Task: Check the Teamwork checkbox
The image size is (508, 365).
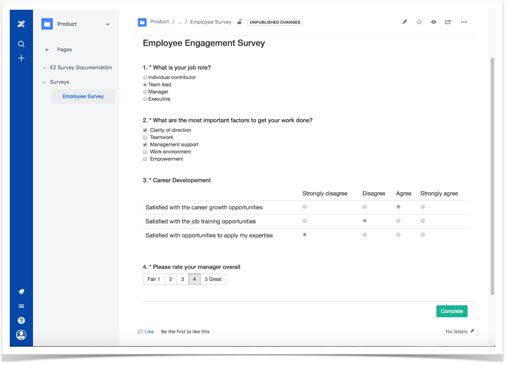Action: point(145,137)
